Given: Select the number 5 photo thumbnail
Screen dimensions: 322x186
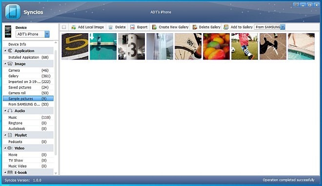Looking at the screenshot, I should point(75,46).
